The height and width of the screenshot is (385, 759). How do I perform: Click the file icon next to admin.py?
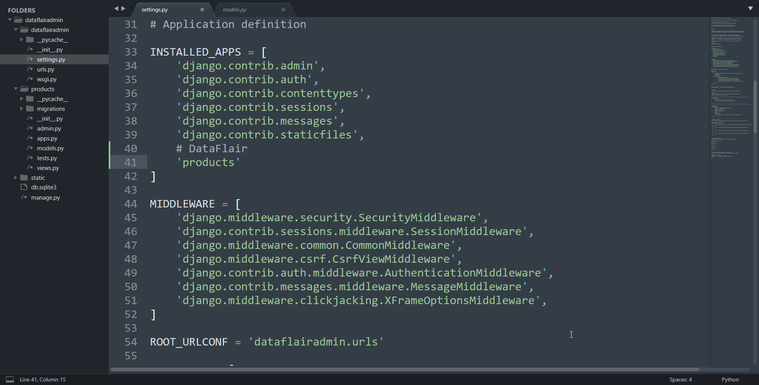[30, 128]
